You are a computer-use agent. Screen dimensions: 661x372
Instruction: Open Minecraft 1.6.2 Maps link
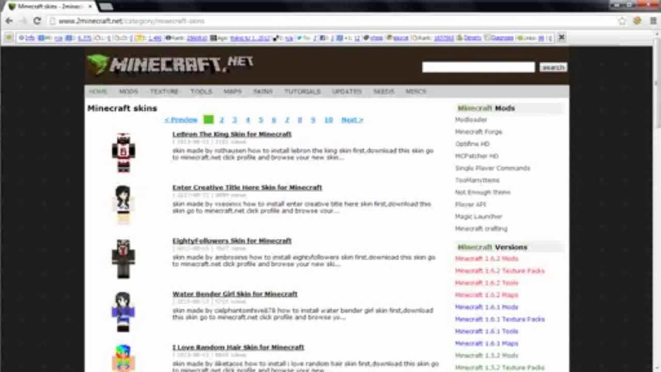coord(486,295)
